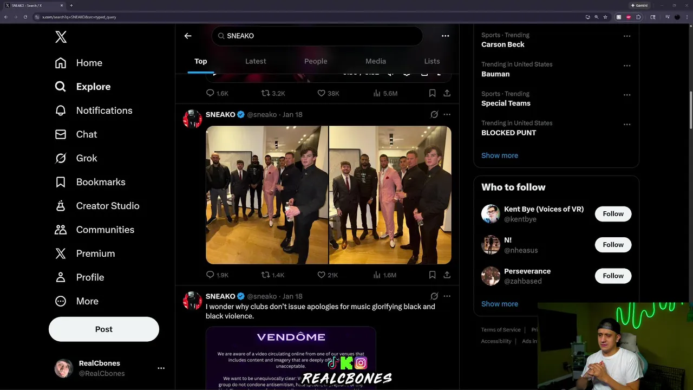Click the Post button
The width and height of the screenshot is (693, 390).
pyautogui.click(x=104, y=329)
